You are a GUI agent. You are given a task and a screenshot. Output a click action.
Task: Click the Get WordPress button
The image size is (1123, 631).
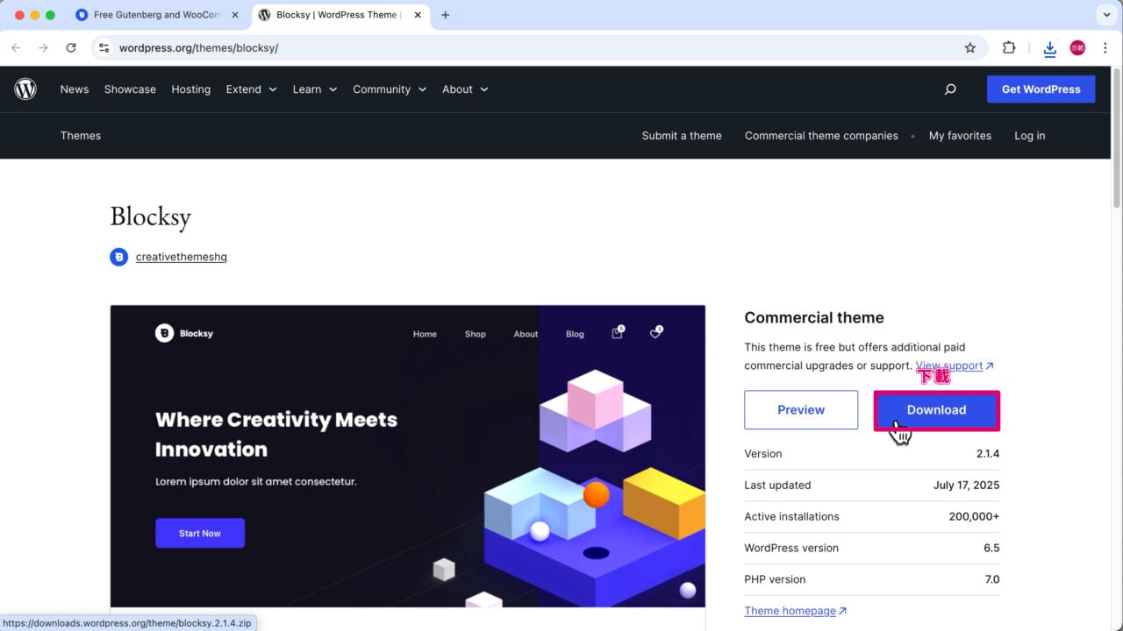[x=1041, y=89]
